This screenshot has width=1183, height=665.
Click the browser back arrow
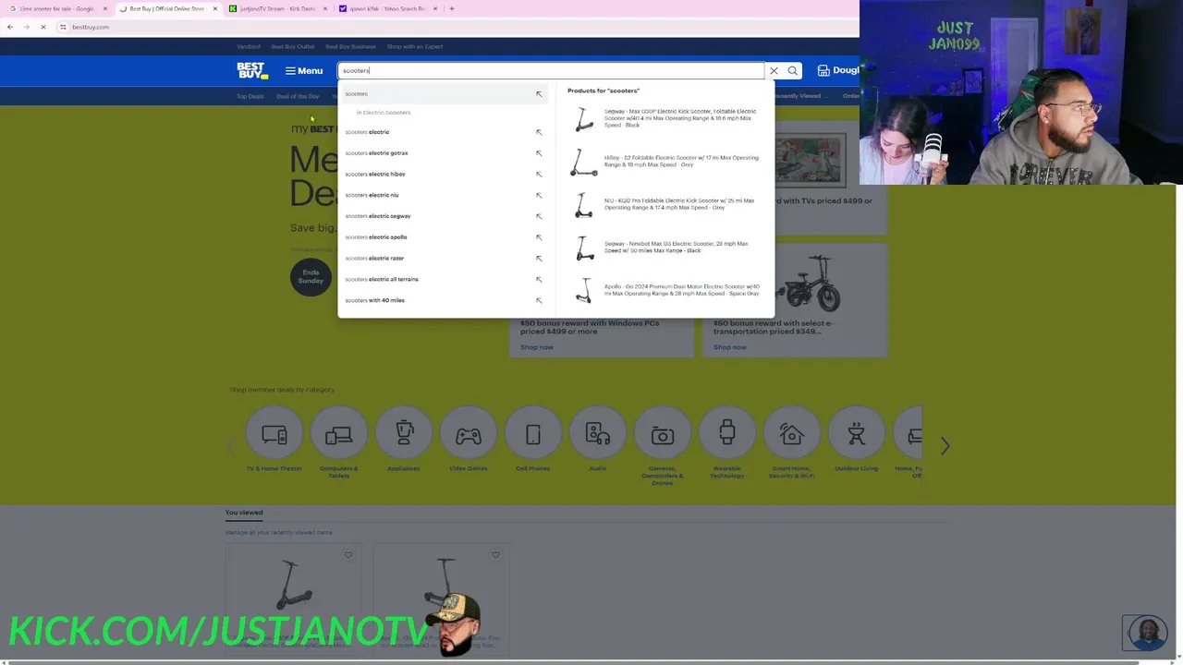10,27
